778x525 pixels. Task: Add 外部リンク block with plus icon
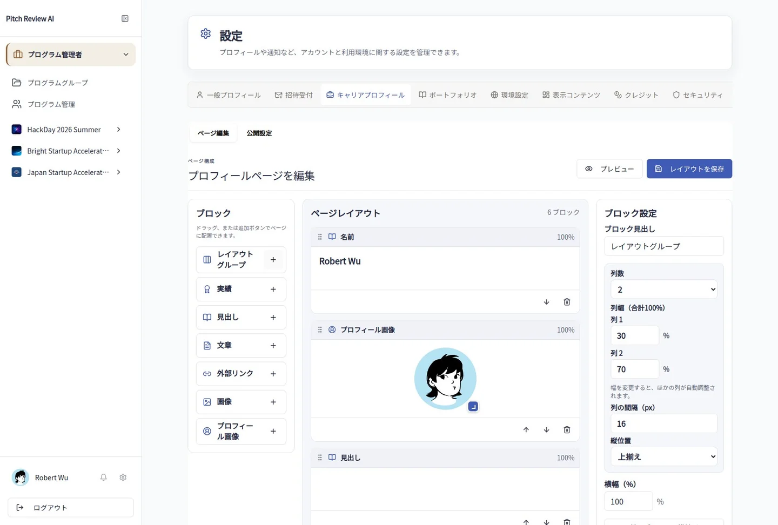tap(273, 374)
